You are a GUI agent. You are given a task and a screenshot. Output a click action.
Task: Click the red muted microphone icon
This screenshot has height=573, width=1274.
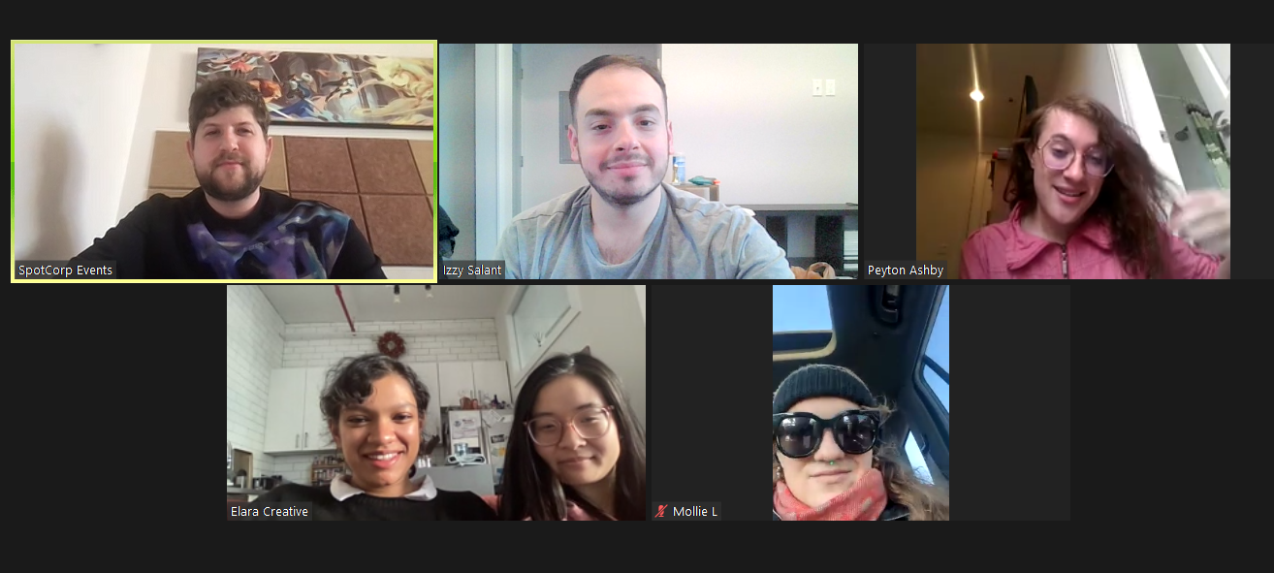pyautogui.click(x=661, y=511)
